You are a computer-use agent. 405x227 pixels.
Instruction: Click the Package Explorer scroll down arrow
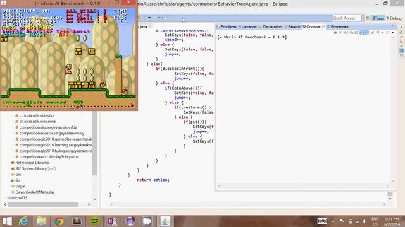pyautogui.click(x=94, y=199)
